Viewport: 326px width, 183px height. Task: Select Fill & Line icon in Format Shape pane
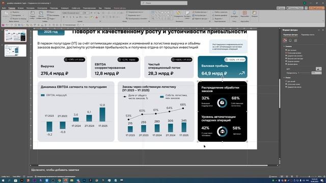[x=285, y=40]
